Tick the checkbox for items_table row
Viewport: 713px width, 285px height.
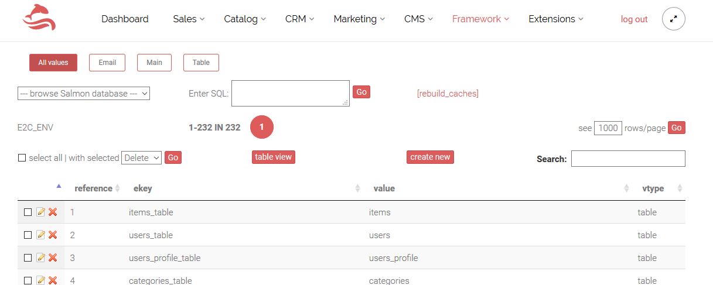pos(28,212)
